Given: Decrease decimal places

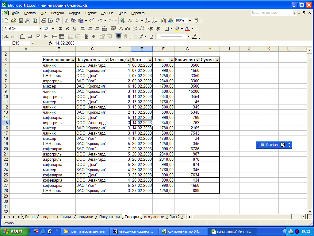Looking at the screenshot, I should [x=142, y=29].
